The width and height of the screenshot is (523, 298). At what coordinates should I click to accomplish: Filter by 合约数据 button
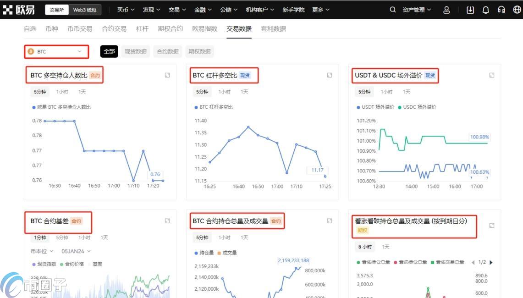click(167, 51)
